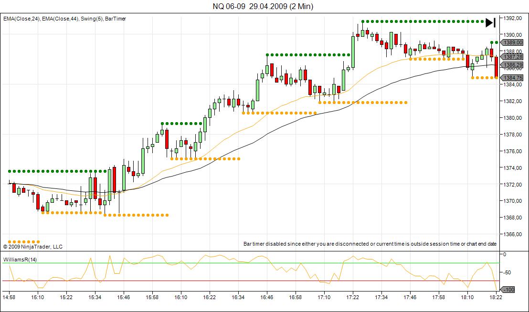
Task: Click the 17:34 time axis label
Action: point(381,297)
